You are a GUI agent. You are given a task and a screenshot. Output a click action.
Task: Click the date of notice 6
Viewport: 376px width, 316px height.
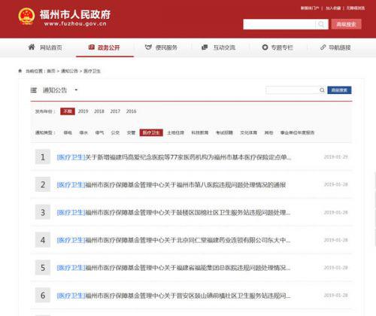pyautogui.click(x=336, y=295)
